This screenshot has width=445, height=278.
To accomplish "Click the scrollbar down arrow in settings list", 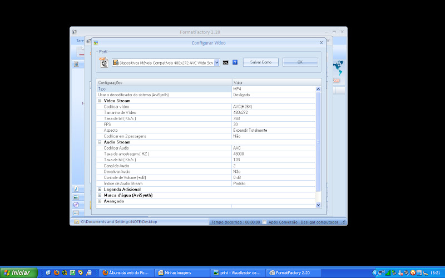I will point(318,205).
